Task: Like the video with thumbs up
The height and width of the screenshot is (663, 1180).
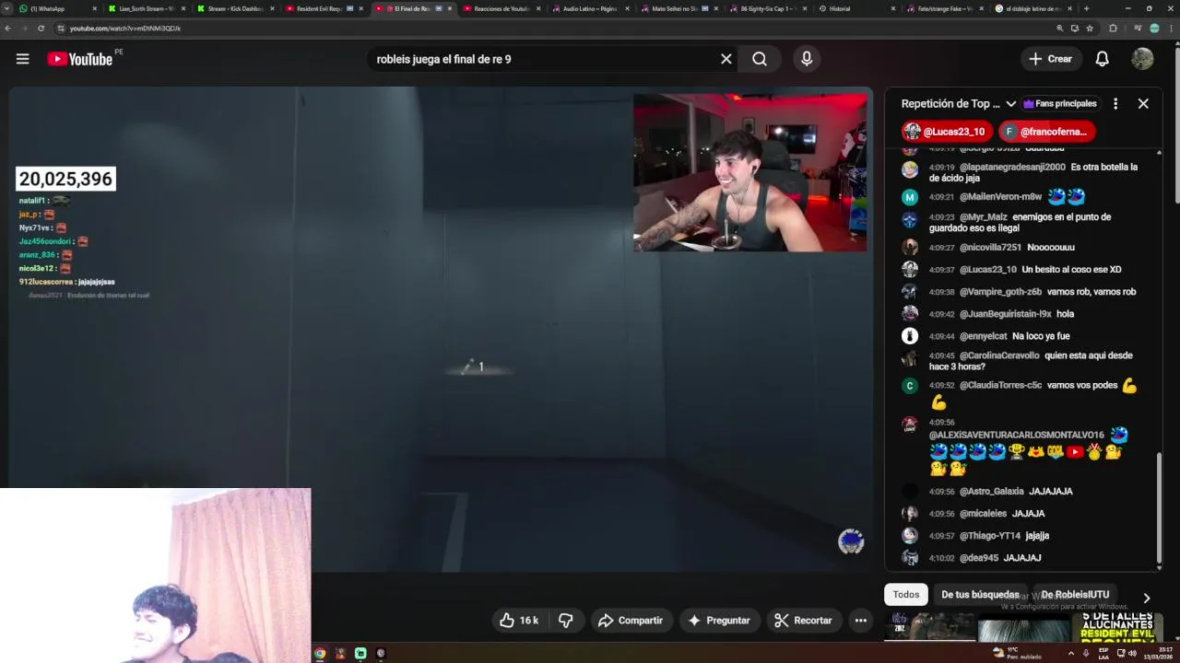Action: coord(519,621)
